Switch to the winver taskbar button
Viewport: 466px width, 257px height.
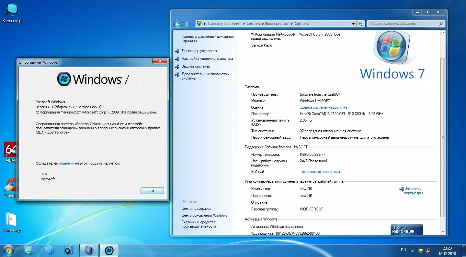[x=109, y=251]
